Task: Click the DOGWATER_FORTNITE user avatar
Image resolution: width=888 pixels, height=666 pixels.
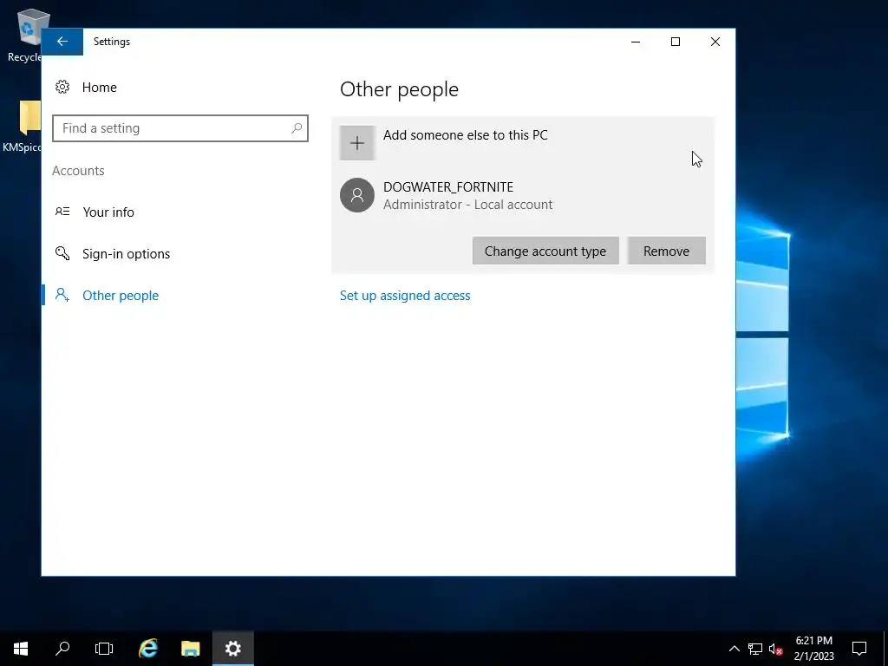Action: (356, 195)
